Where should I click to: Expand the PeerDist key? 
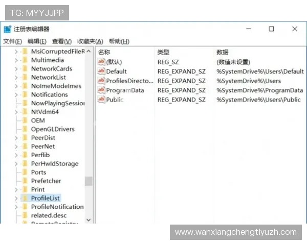pos(16,138)
